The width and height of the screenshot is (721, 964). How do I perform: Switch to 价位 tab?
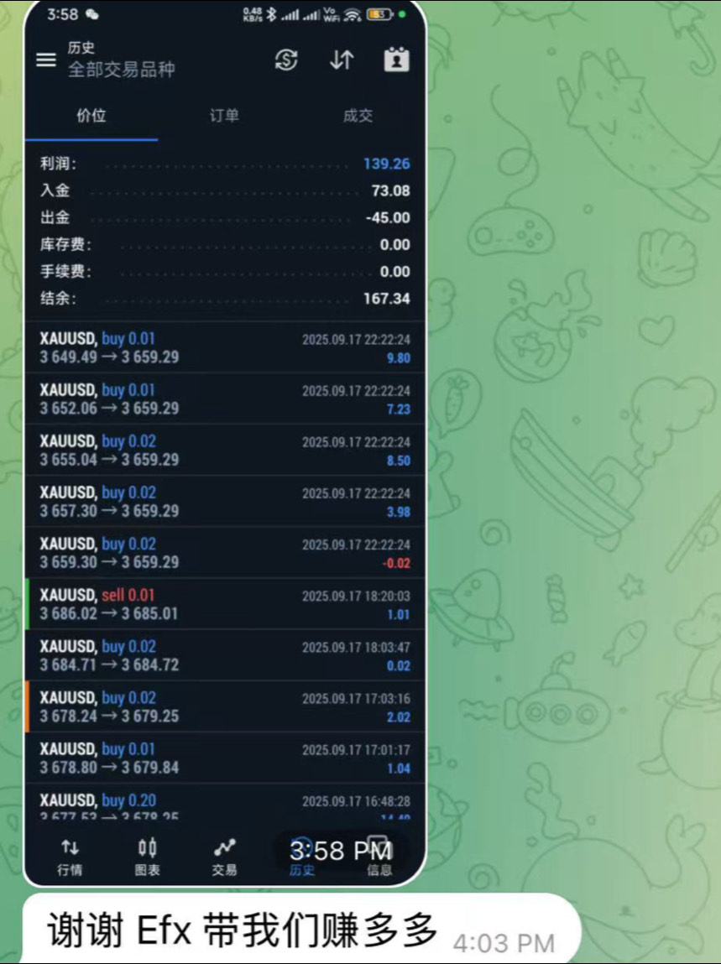[91, 116]
